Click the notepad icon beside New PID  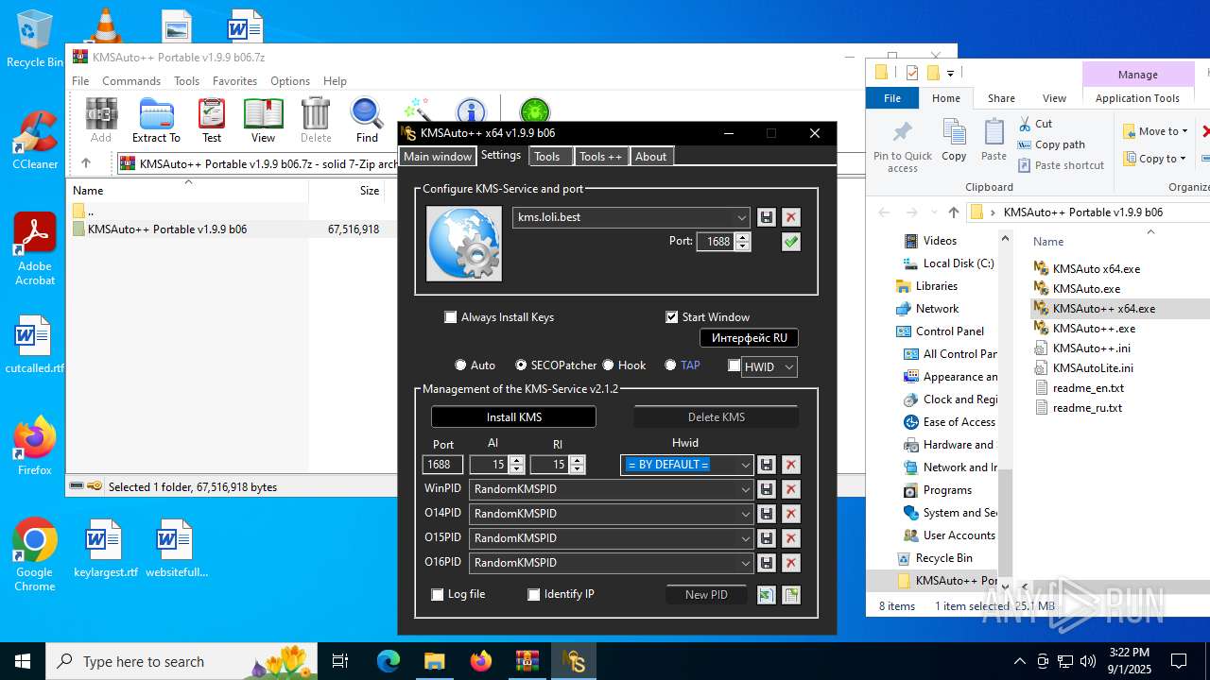(791, 595)
